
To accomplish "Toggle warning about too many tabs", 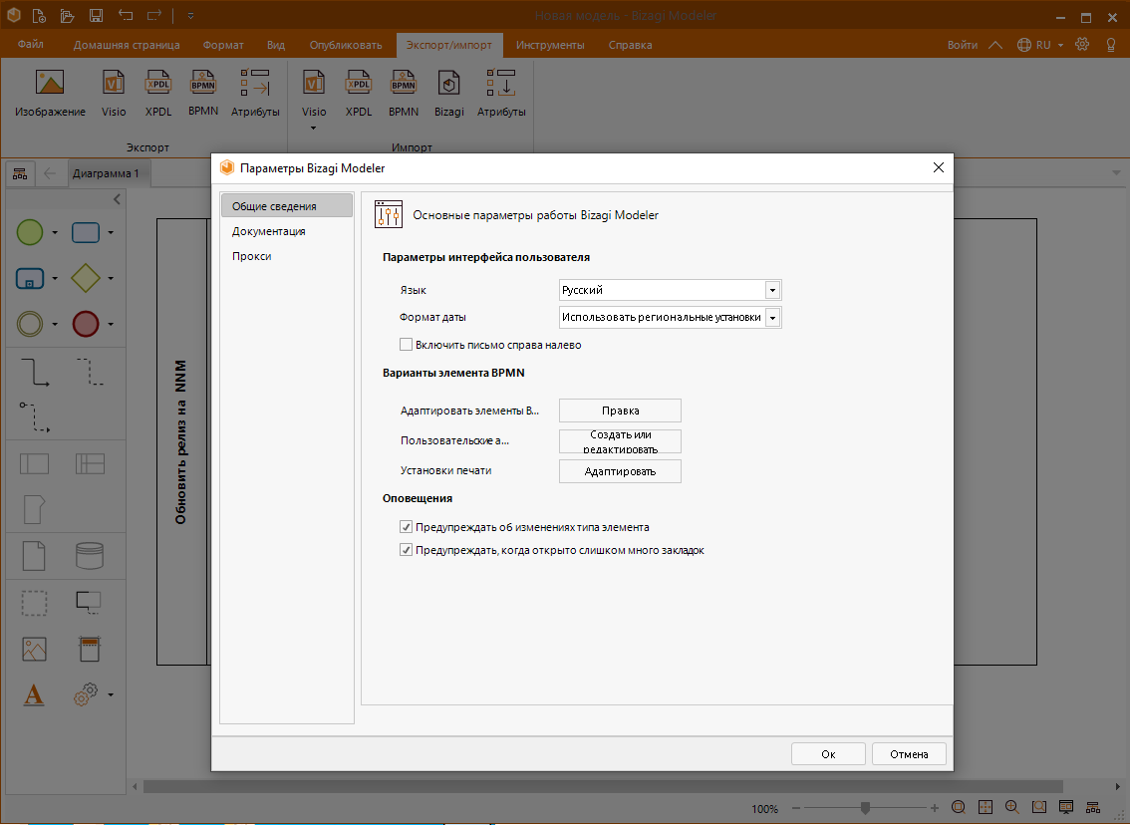I will 406,550.
